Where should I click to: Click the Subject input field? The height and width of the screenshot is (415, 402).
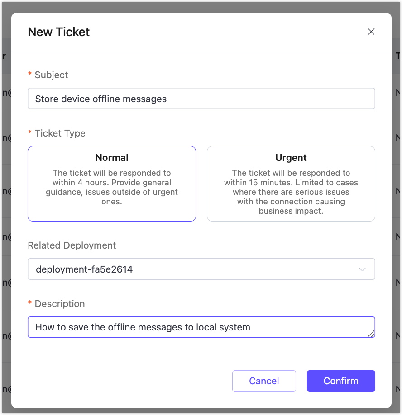point(201,99)
